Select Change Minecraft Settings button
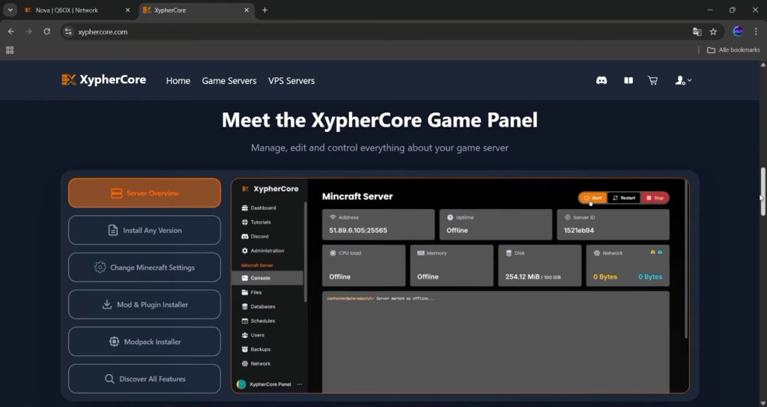767x407 pixels. tap(145, 268)
